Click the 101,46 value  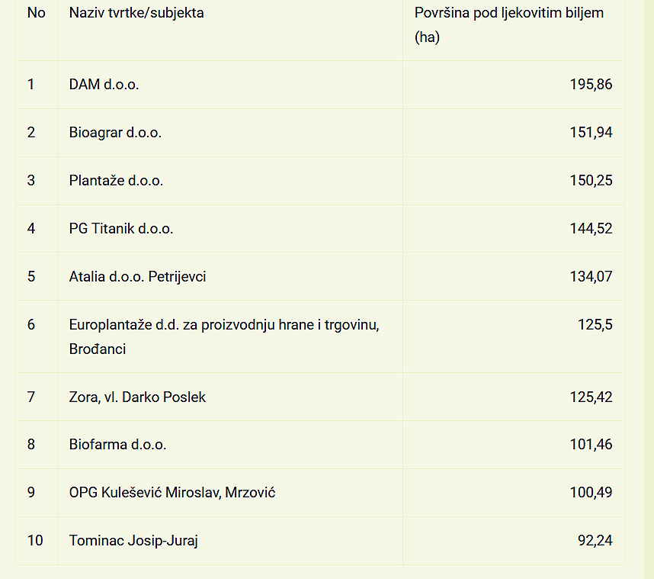591,444
